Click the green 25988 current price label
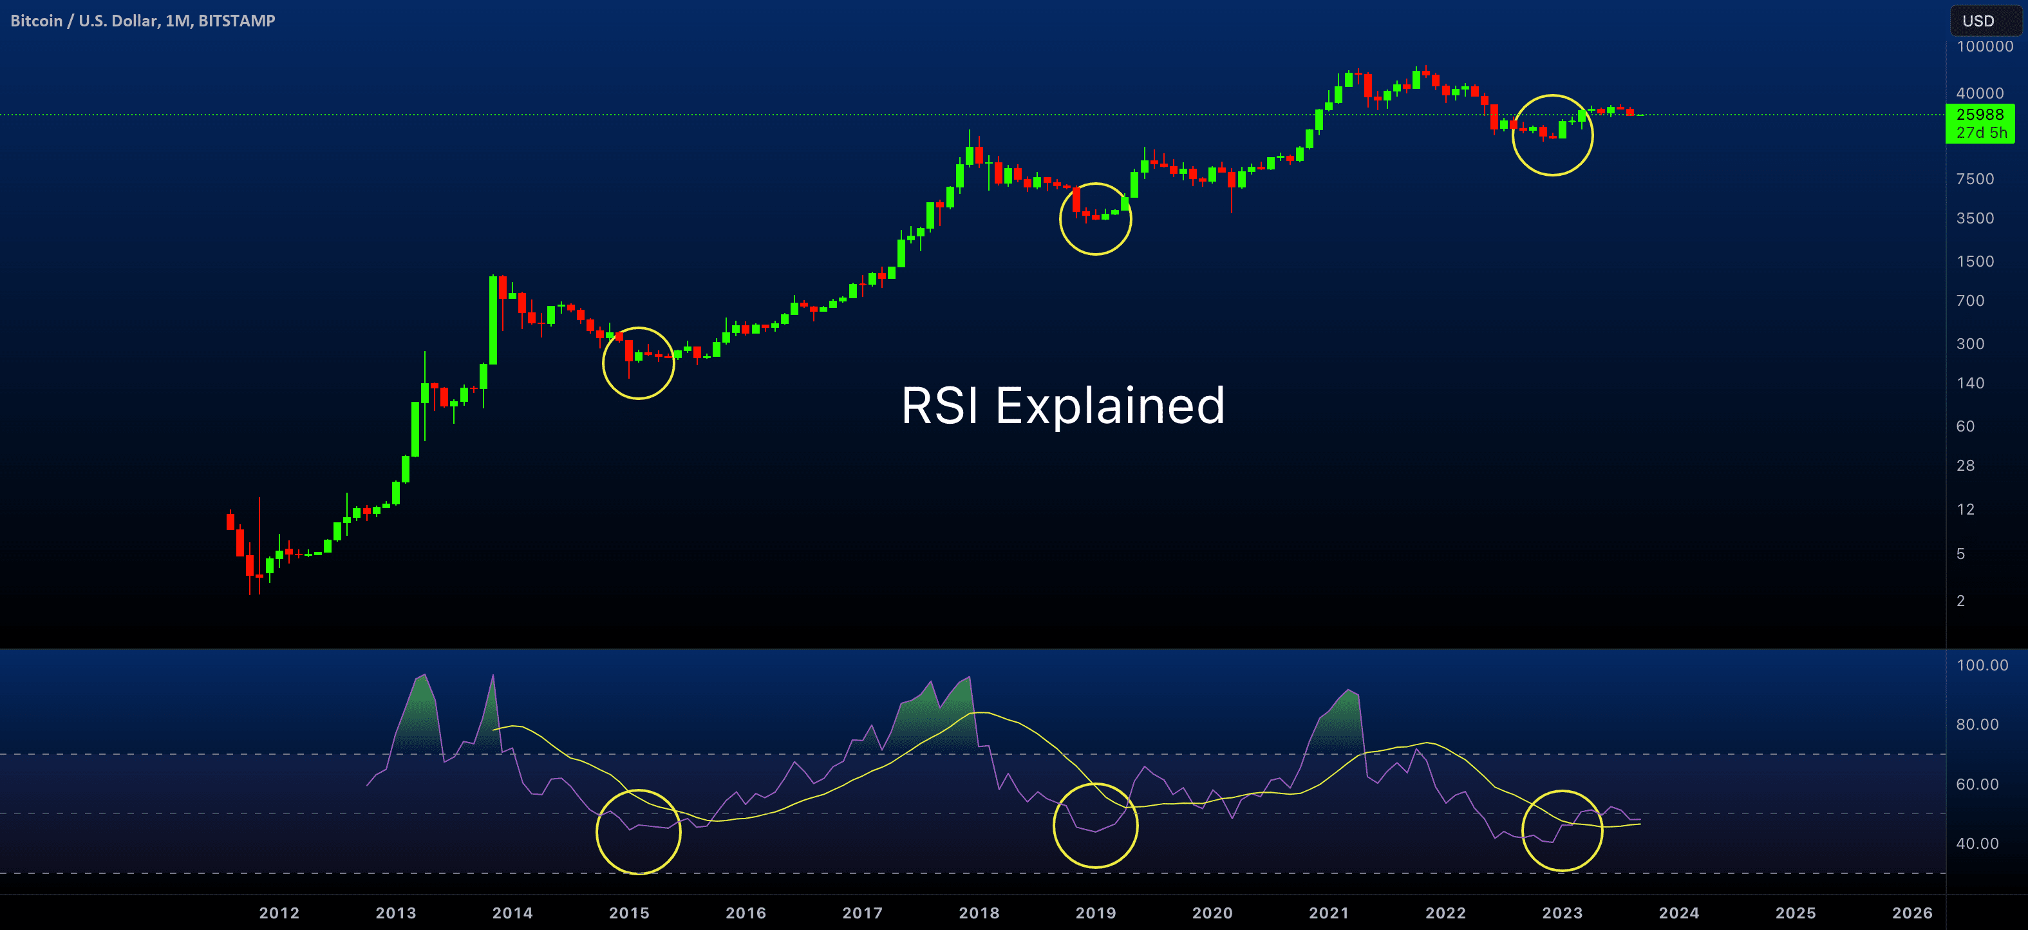Viewport: 2028px width, 930px height. 1979,115
